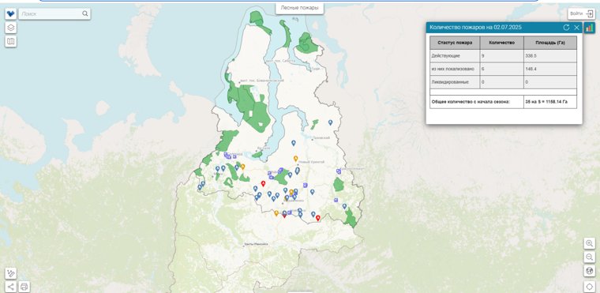Zoom out of the map

pos(590,257)
